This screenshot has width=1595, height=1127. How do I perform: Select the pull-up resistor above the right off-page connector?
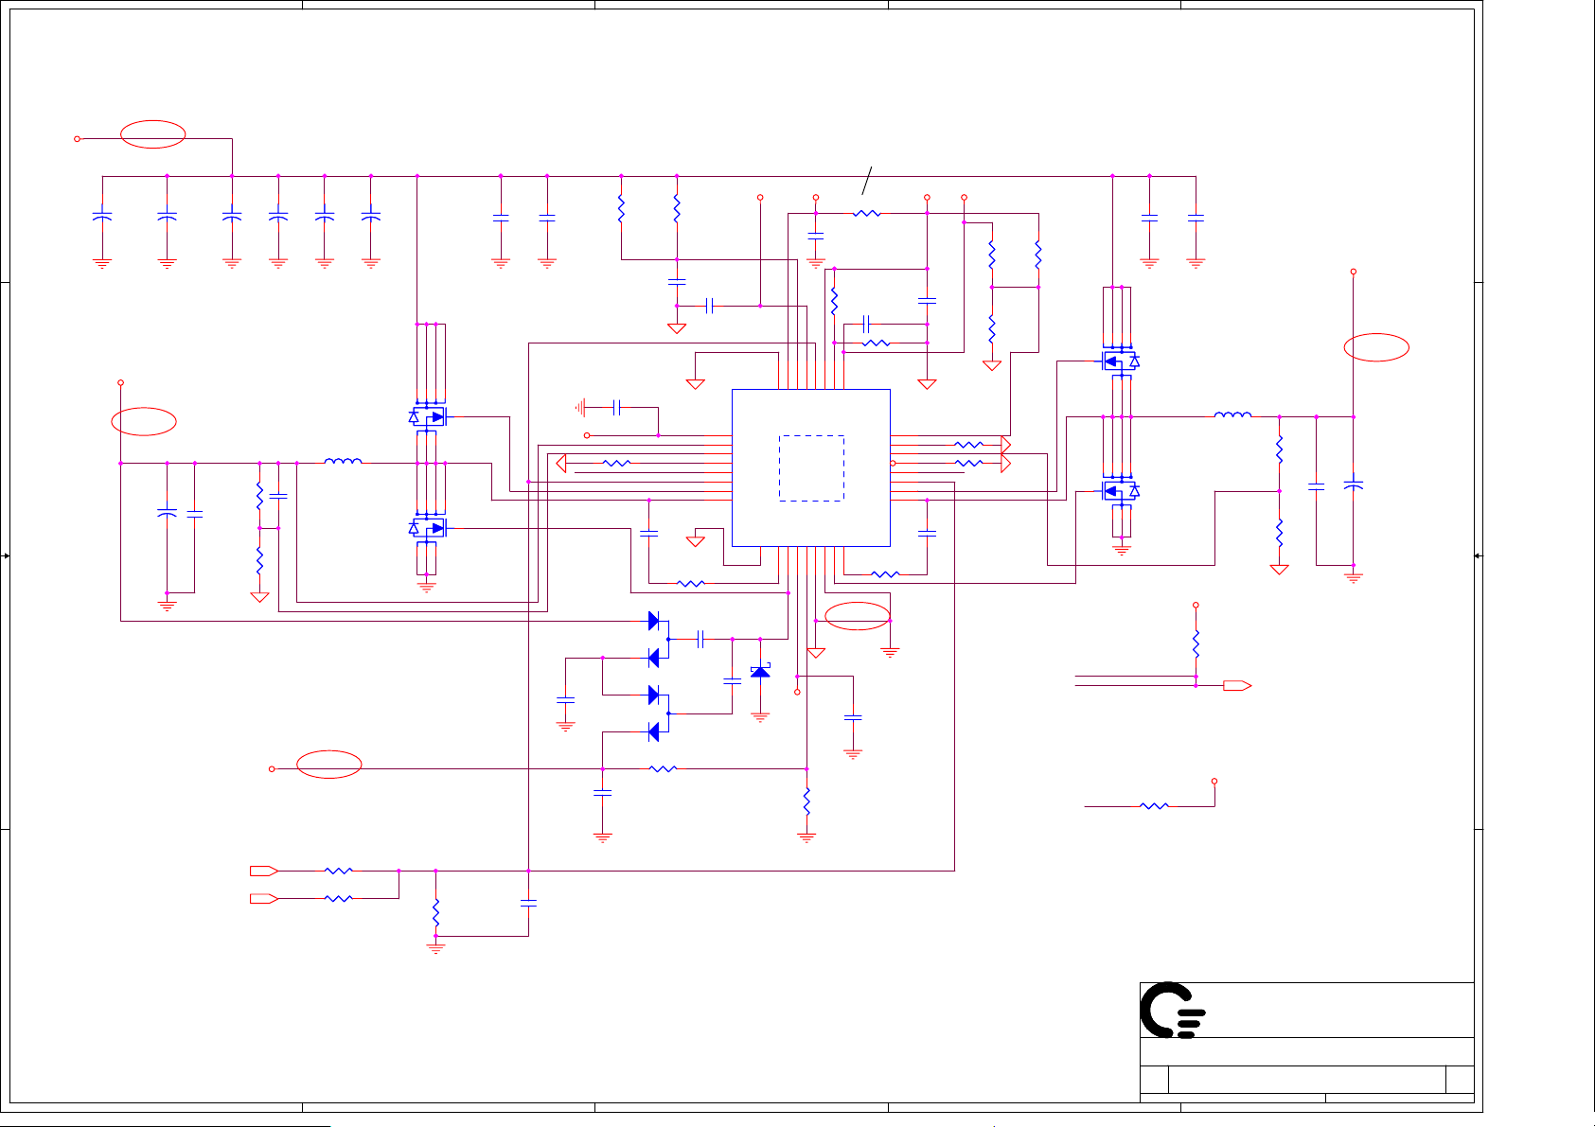[1196, 643]
